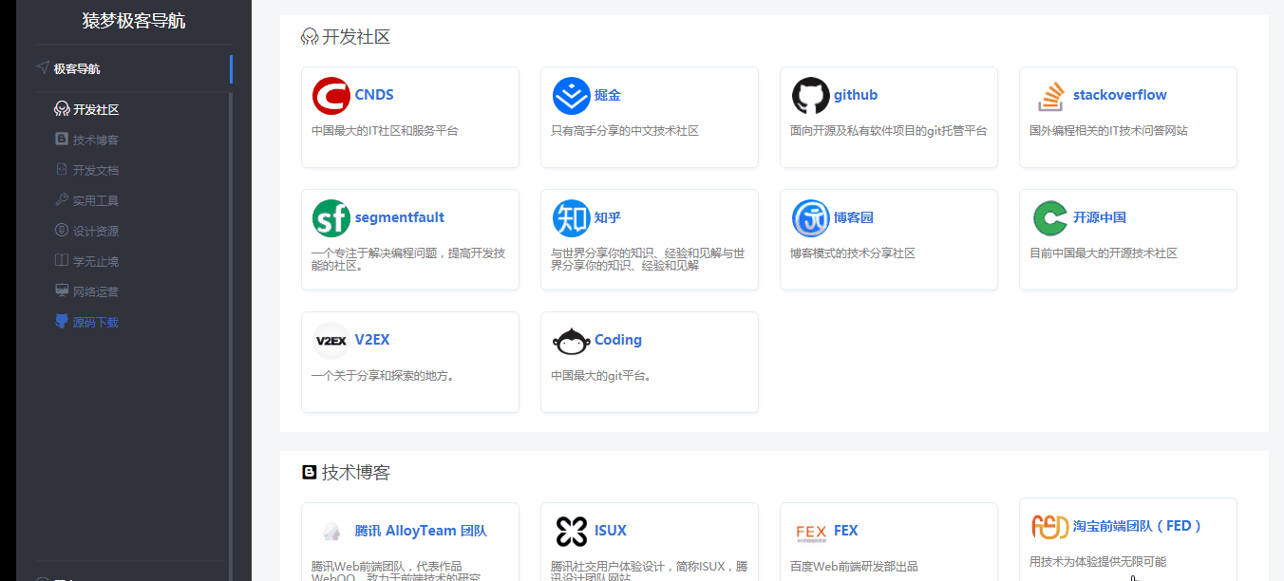Click the 极客导航 navigation arrow icon
This screenshot has height=581, width=1284.
click(x=43, y=68)
